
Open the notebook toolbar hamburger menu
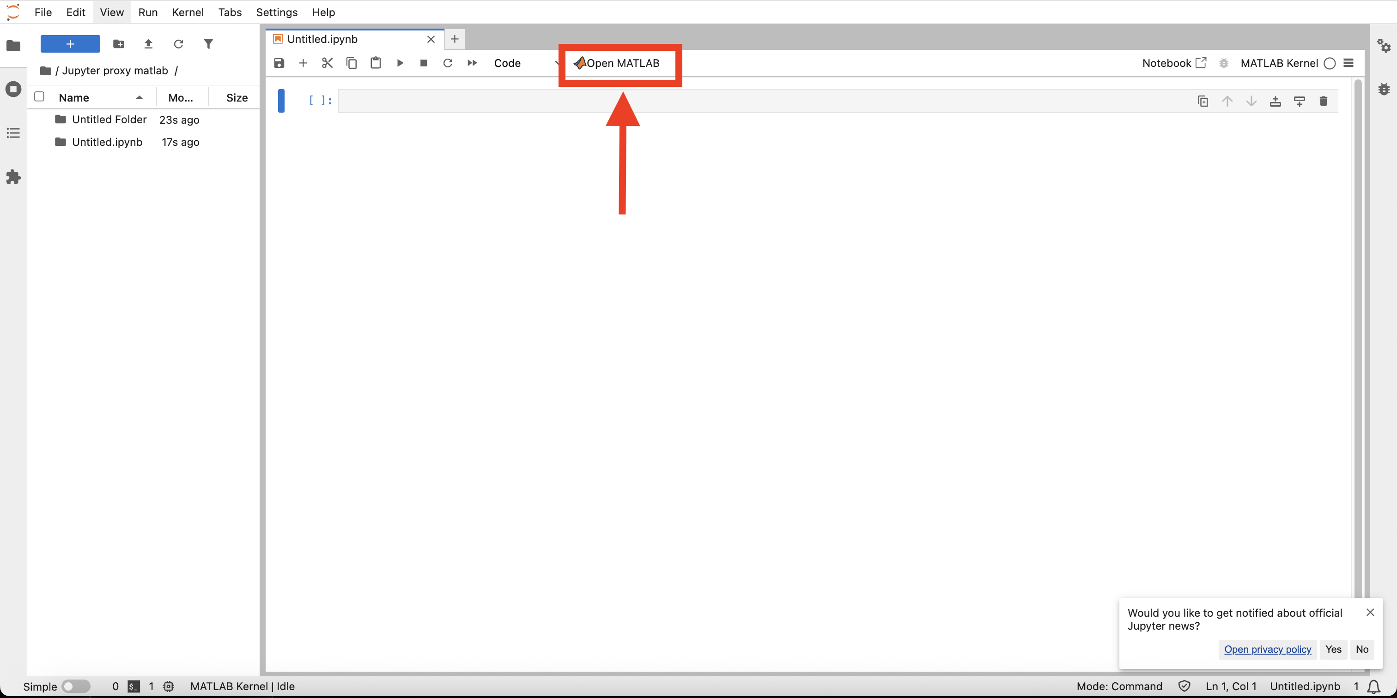click(1349, 63)
